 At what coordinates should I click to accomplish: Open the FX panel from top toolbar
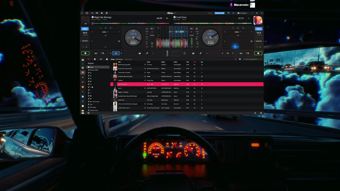97,13
